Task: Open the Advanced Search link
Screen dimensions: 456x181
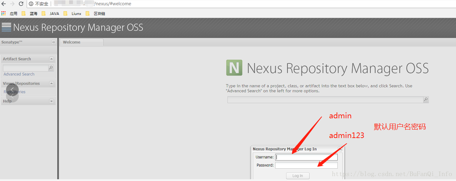Action: tap(19, 74)
